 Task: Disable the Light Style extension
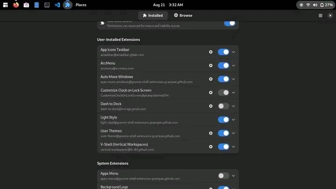224,119
